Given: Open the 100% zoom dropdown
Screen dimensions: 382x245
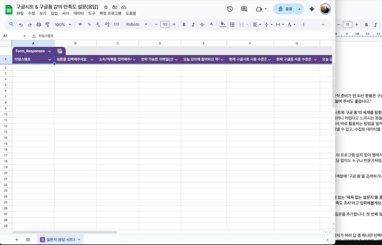Looking at the screenshot, I should click(x=63, y=25).
